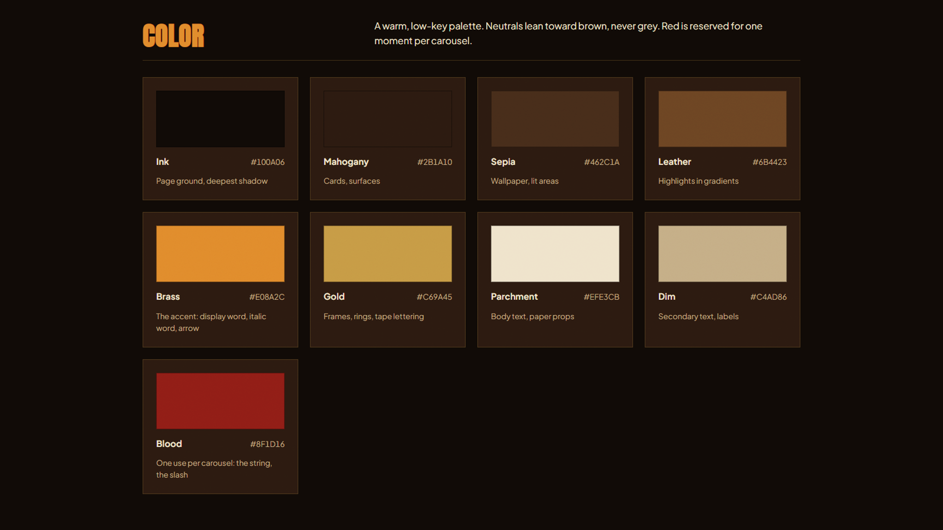943x530 pixels.
Task: Click the hex code #E08A2C
Action: (x=267, y=297)
